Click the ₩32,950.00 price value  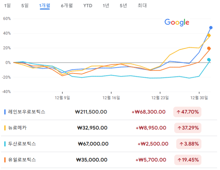92,128
